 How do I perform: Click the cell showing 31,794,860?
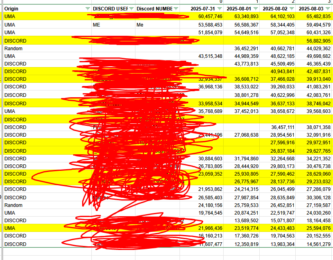coord(241,159)
